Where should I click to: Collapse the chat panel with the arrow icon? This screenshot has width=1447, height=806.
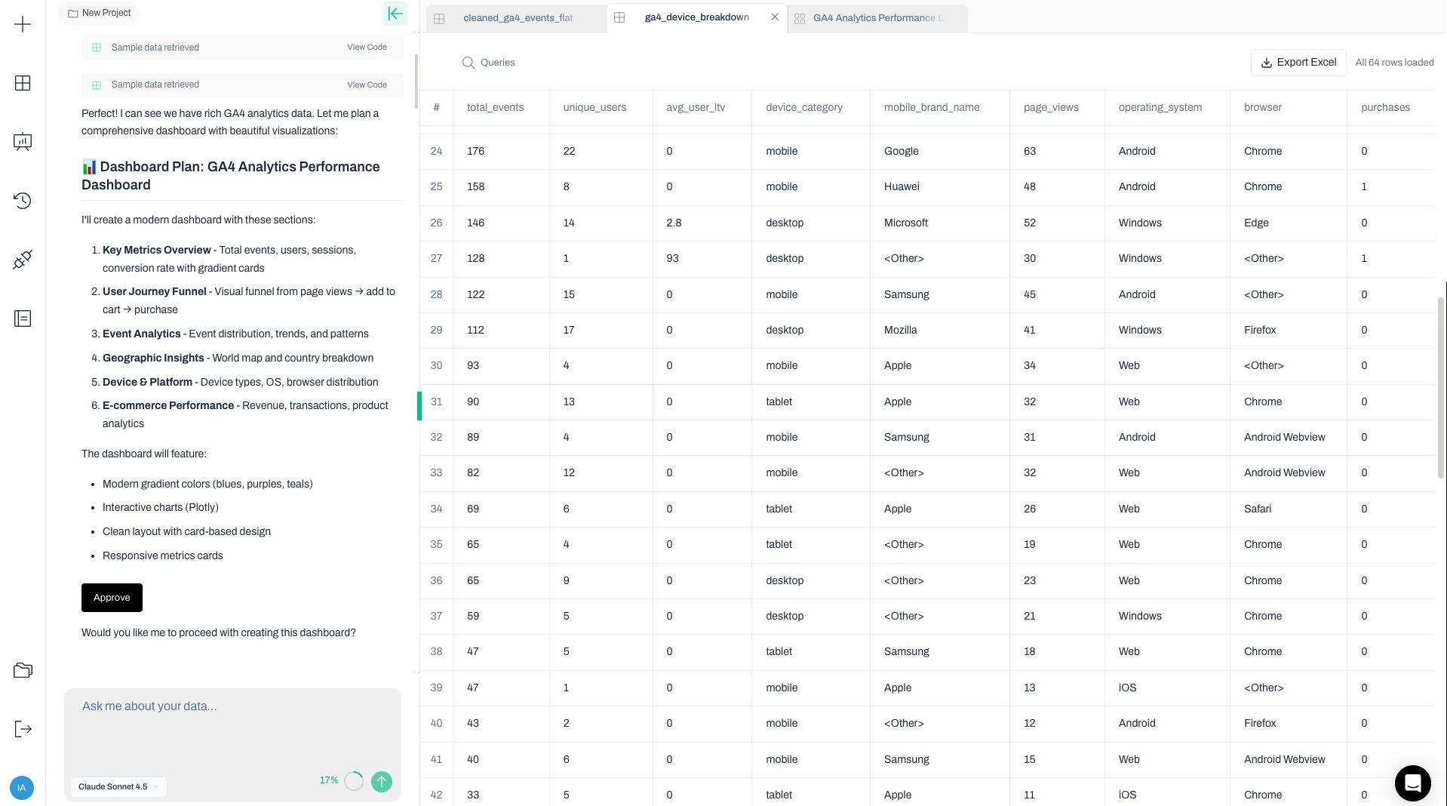[395, 14]
